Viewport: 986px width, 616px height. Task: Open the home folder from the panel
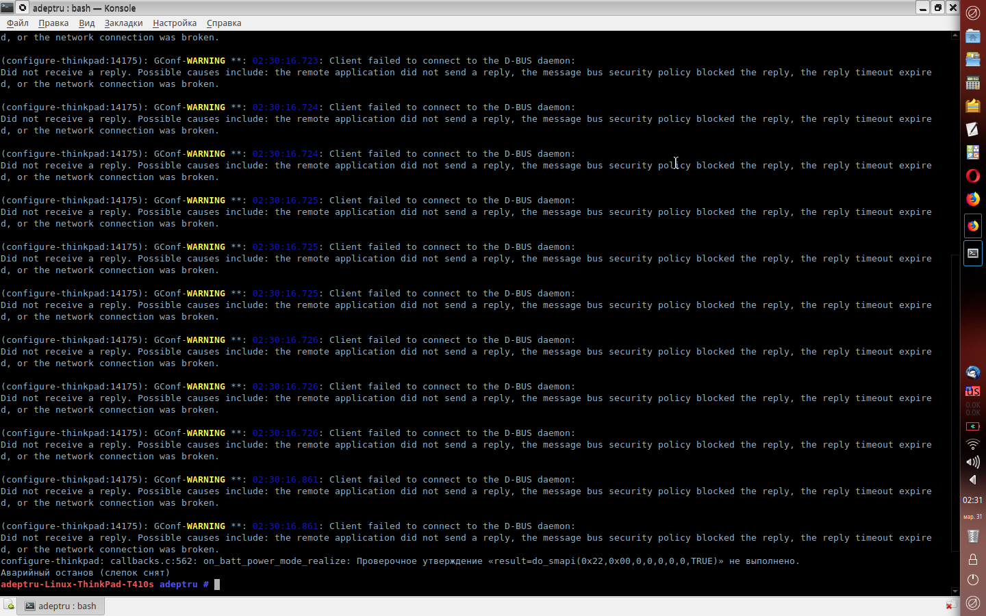(973, 36)
